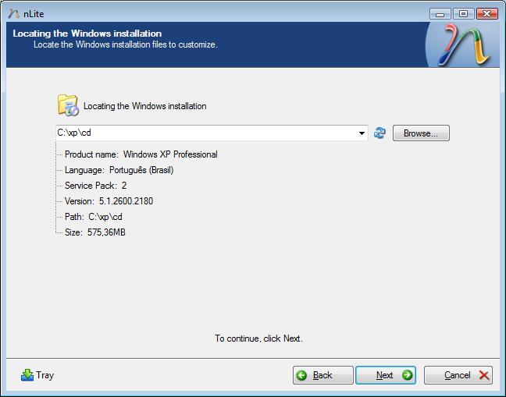Select the Size: 575,36MB row
Screen dimensions: 506x397
click(x=95, y=232)
